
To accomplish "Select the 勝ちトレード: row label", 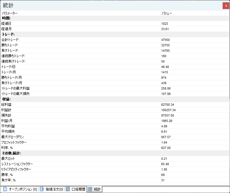I will click(x=10, y=45).
